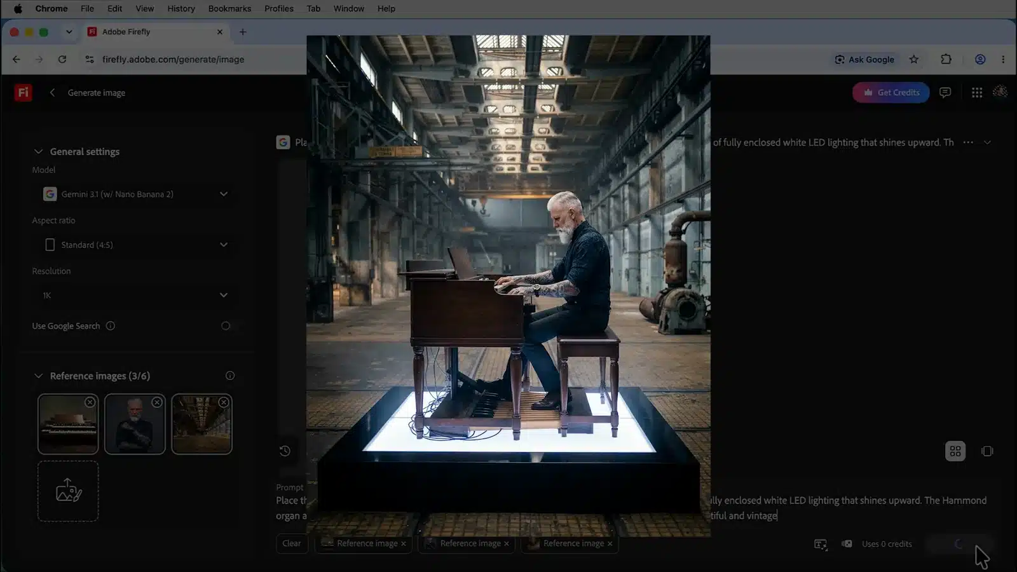1017x572 pixels.
Task: Remove the man portrait reference image
Action: click(157, 402)
